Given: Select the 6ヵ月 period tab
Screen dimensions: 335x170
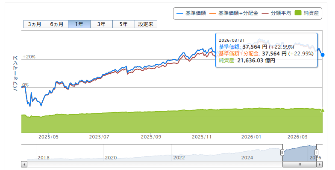Looking at the screenshot, I should (57, 24).
